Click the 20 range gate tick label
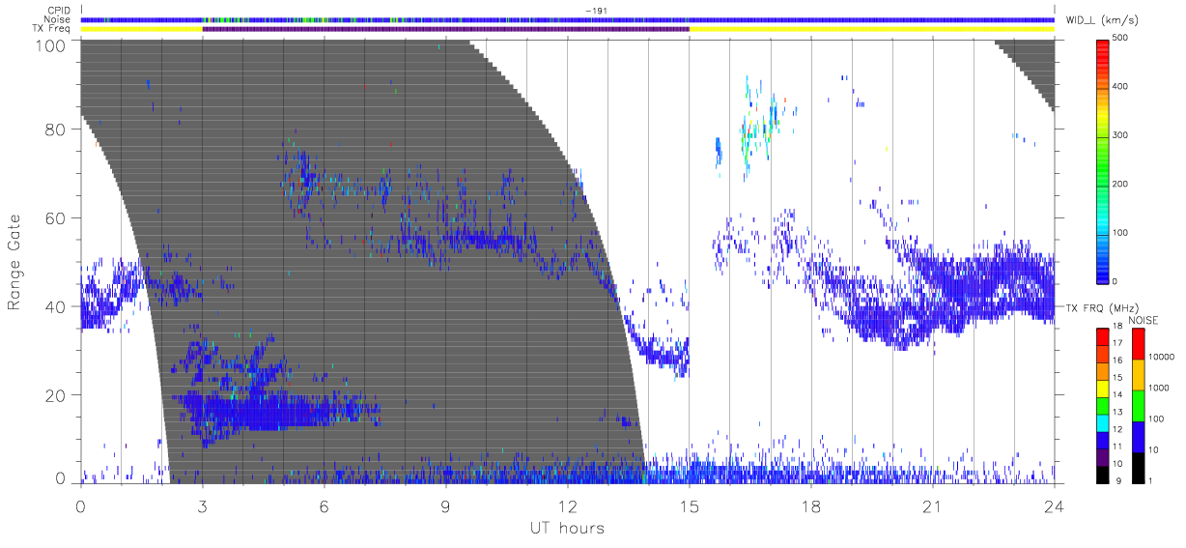The height and width of the screenshot is (548, 1186). (x=53, y=394)
